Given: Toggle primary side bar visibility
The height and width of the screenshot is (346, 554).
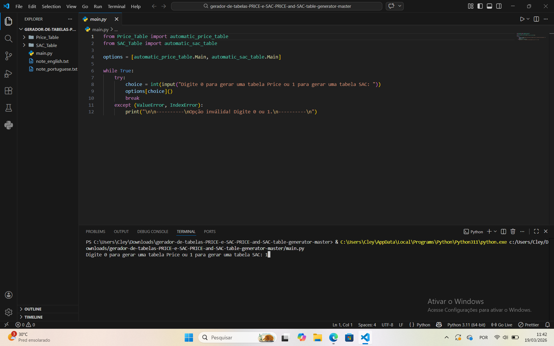Looking at the screenshot, I should click(x=480, y=6).
